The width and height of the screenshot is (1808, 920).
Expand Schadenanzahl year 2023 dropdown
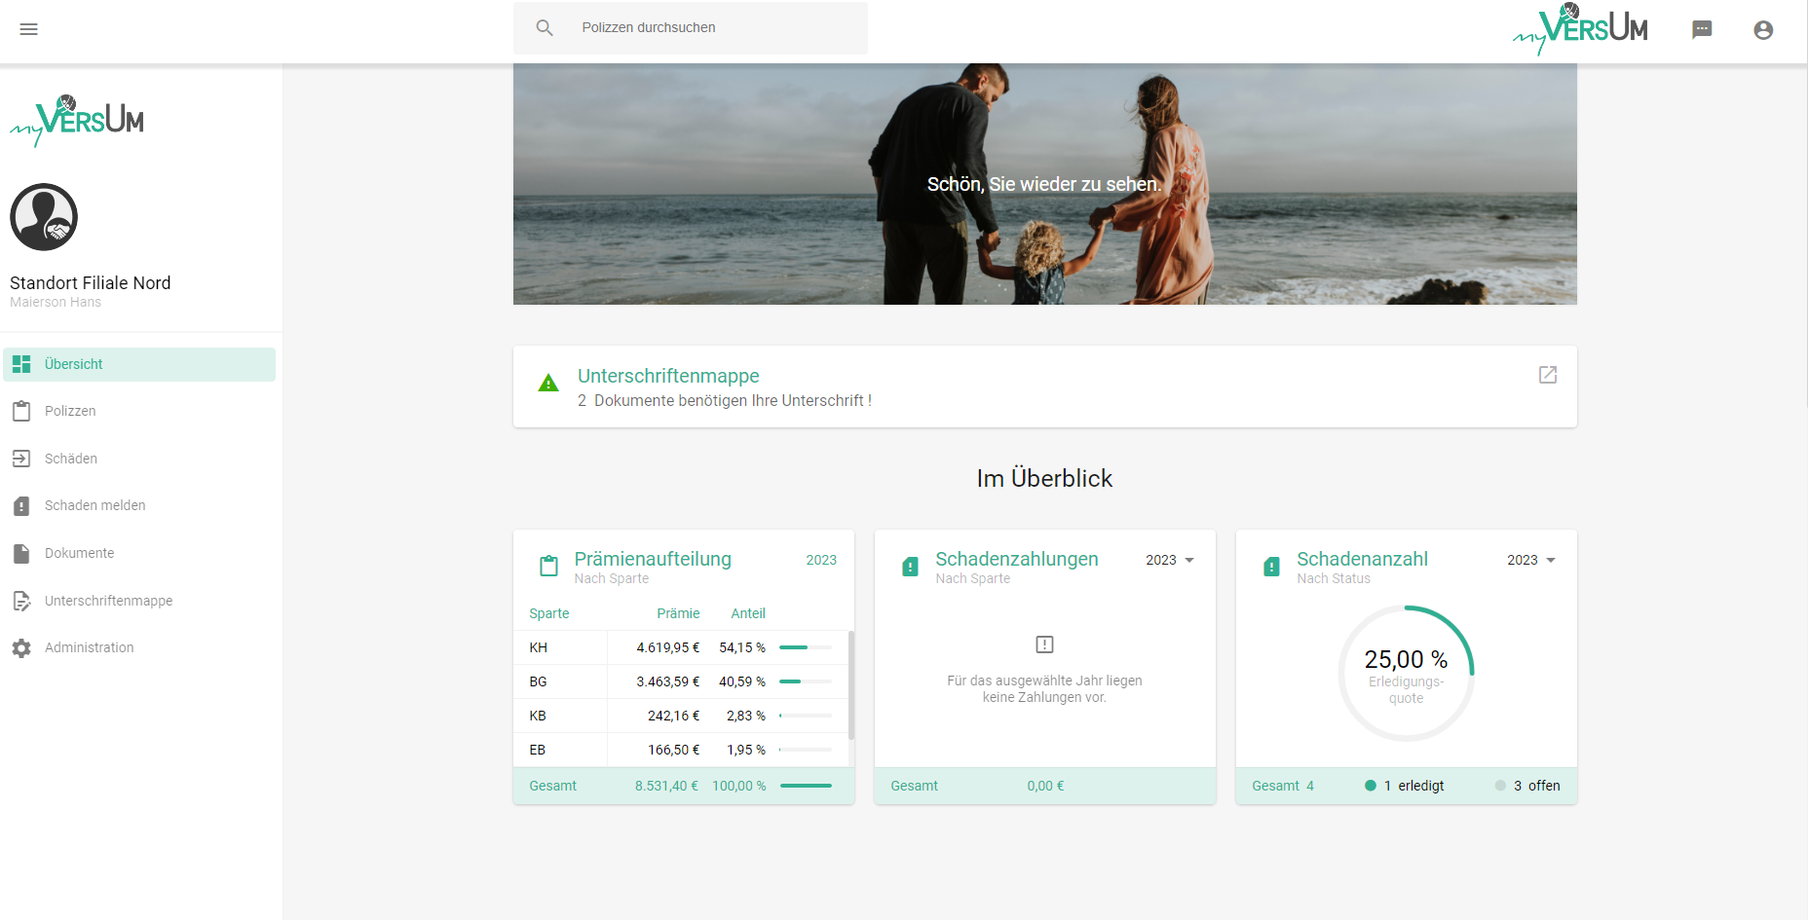(1531, 560)
